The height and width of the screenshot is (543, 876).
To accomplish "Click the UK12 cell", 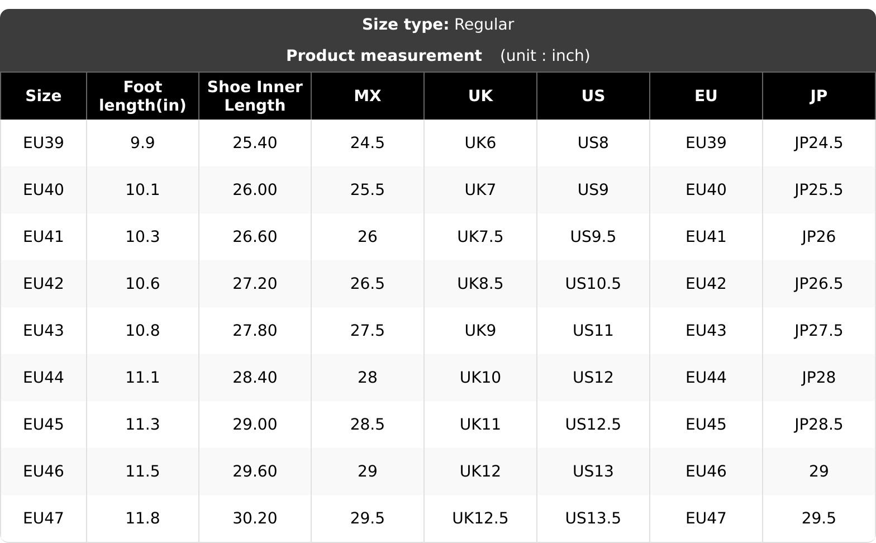I will coord(480,471).
